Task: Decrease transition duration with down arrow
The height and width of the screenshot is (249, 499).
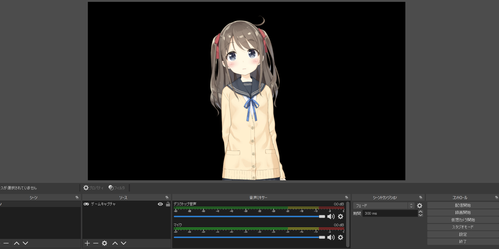Action: click(x=420, y=215)
